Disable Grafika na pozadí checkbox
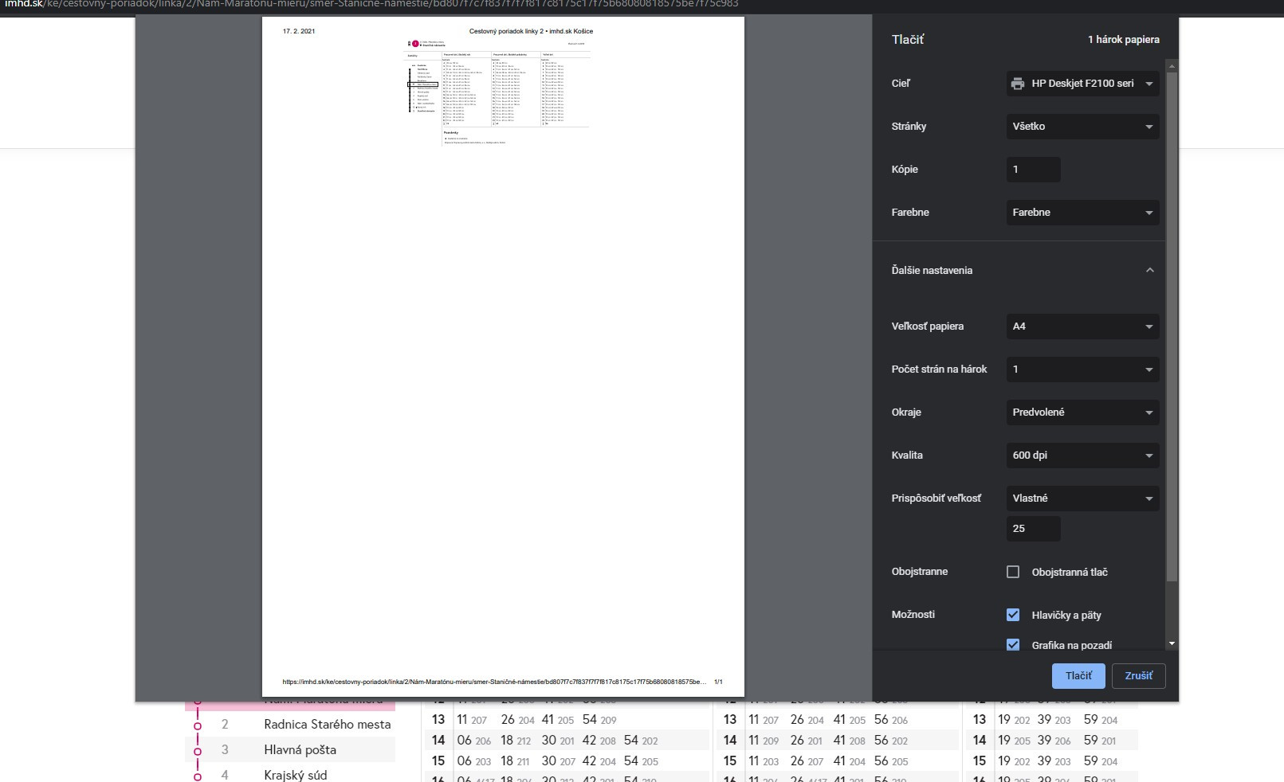This screenshot has width=1284, height=782. click(x=1013, y=644)
